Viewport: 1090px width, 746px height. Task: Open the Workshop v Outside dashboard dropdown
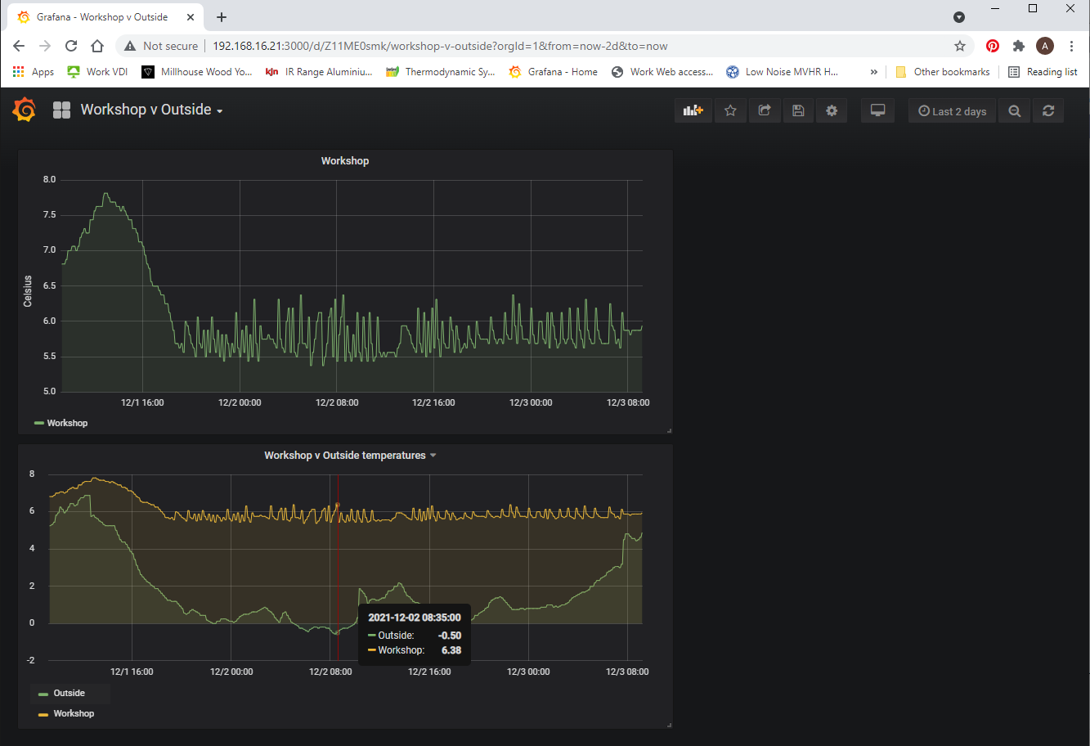point(151,110)
